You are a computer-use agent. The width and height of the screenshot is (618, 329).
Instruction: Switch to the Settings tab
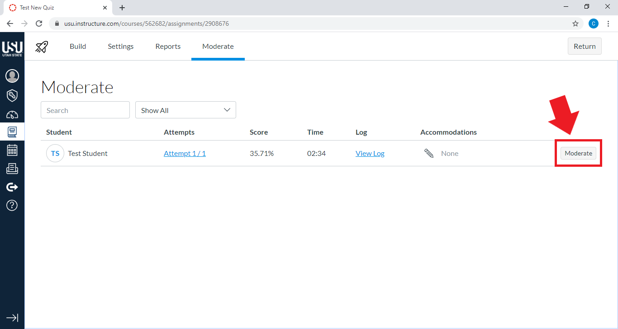point(120,47)
